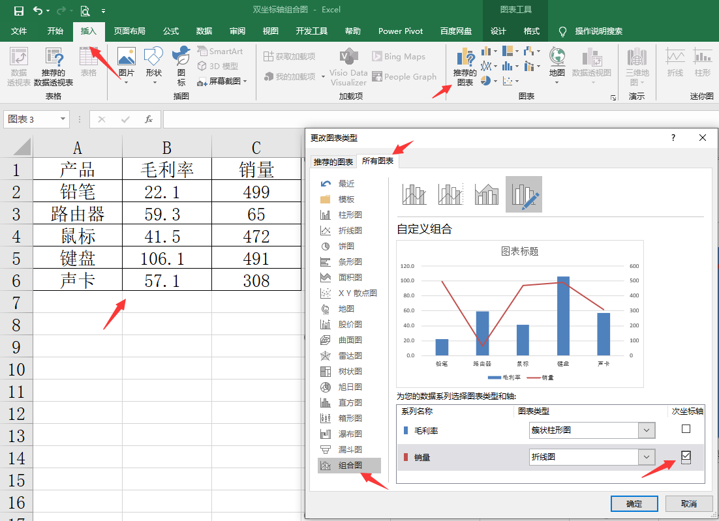This screenshot has width=719, height=521.
Task: Open the Maps (地图) chart button
Action: (x=557, y=65)
